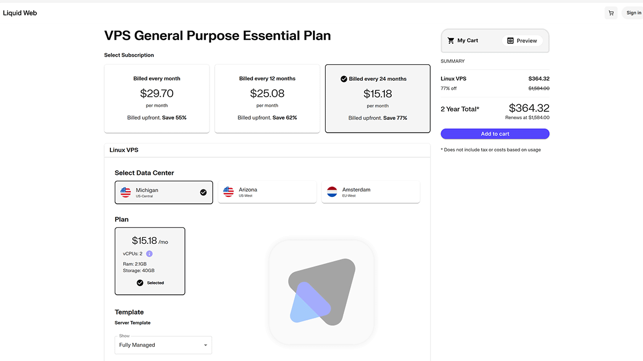This screenshot has height=361, width=643.
Task: Click the $29.70 monthly price
Action: (x=157, y=94)
